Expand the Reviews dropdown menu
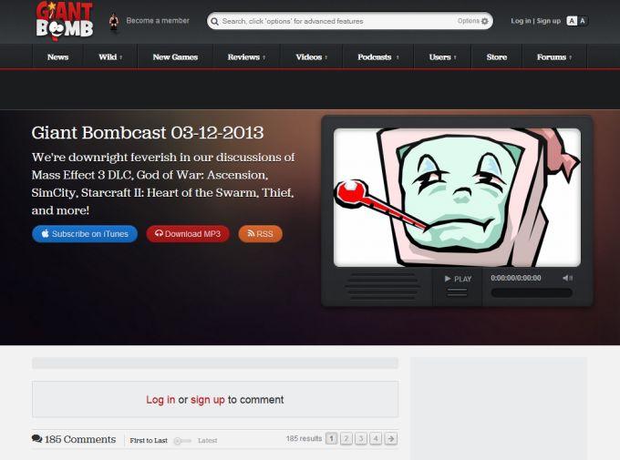 pos(246,56)
